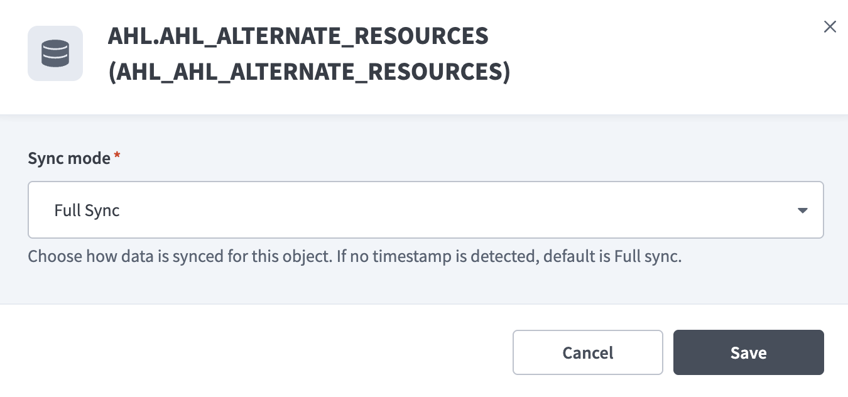The image size is (848, 397).
Task: Select the Full Sync option field
Action: coord(426,210)
